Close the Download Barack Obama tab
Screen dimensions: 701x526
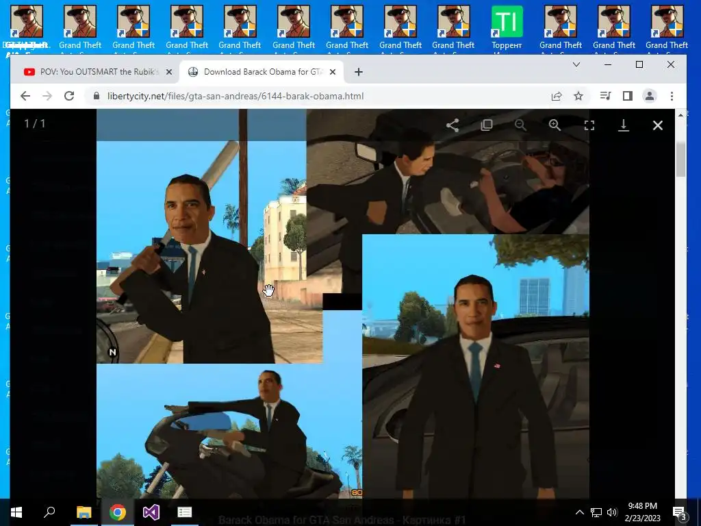click(333, 72)
